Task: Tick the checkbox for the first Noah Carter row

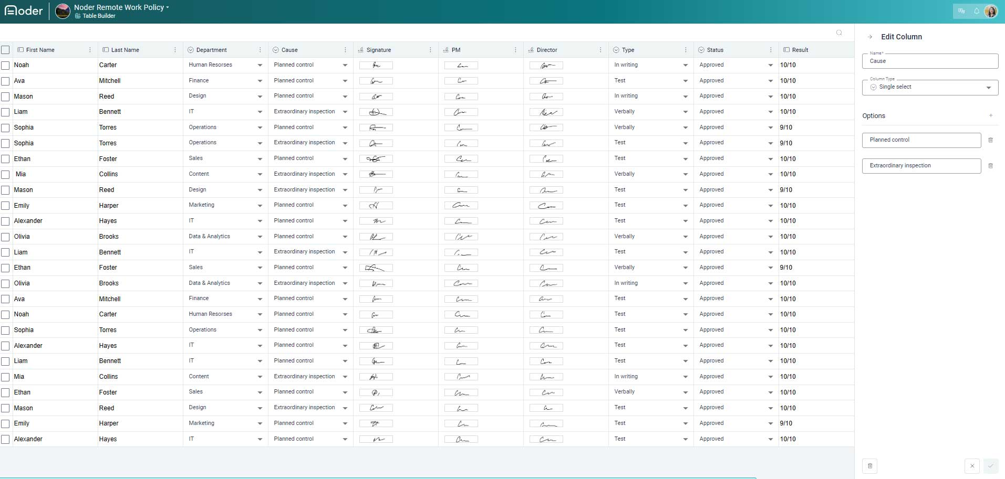Action: click(5, 66)
